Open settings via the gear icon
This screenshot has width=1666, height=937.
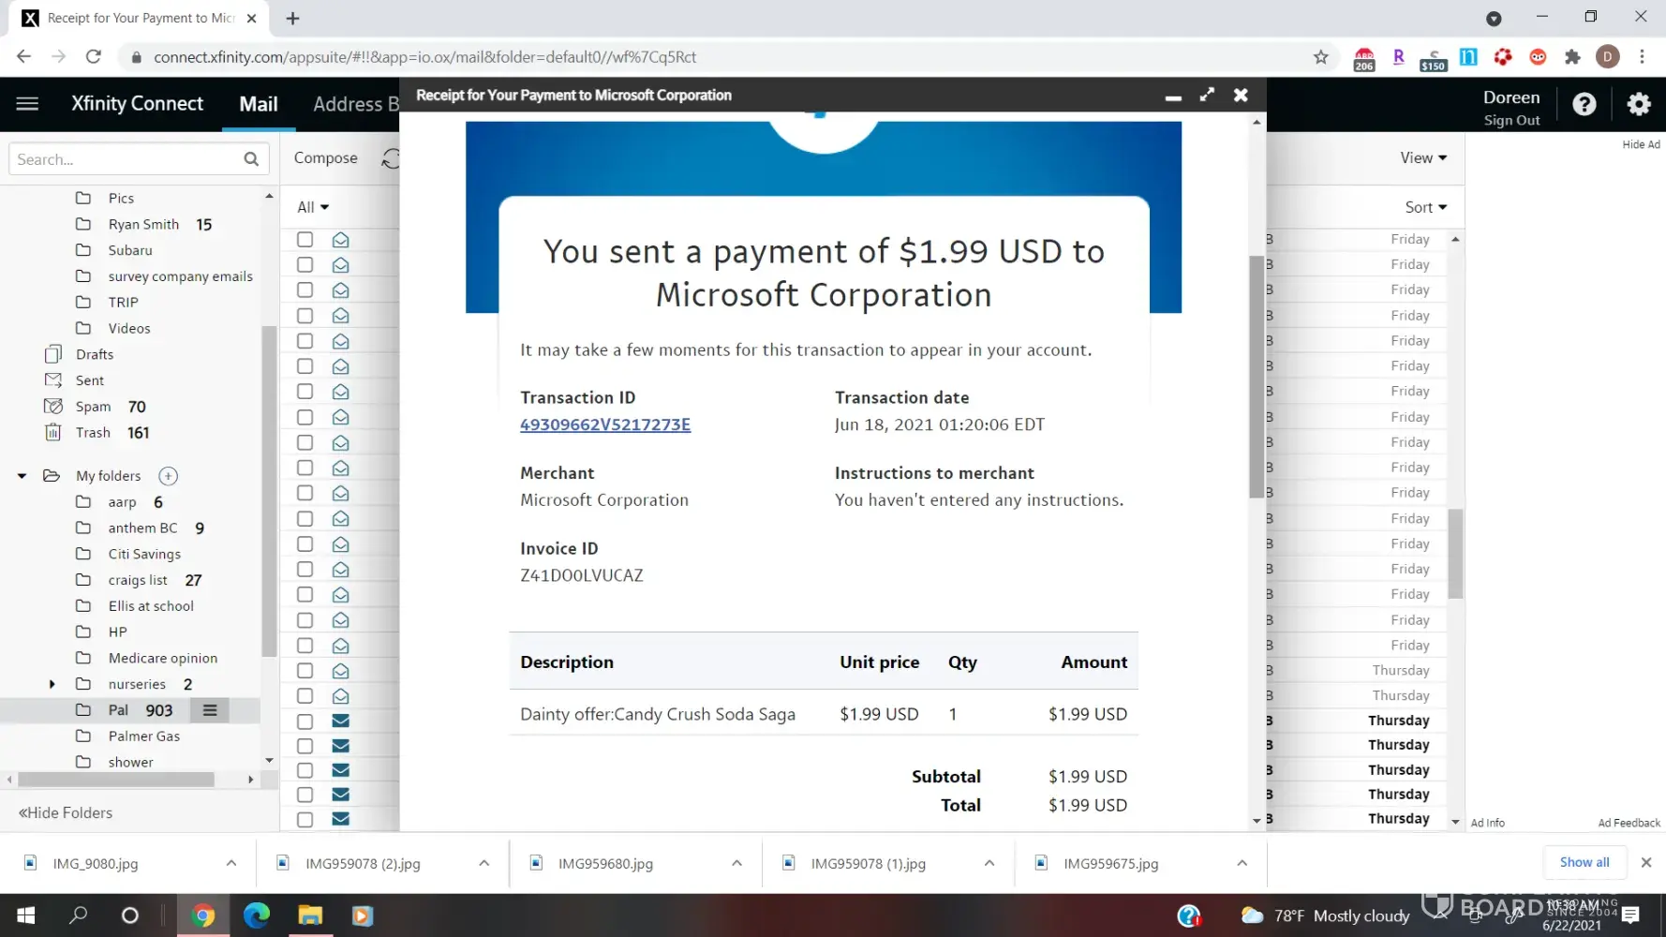1638,104
